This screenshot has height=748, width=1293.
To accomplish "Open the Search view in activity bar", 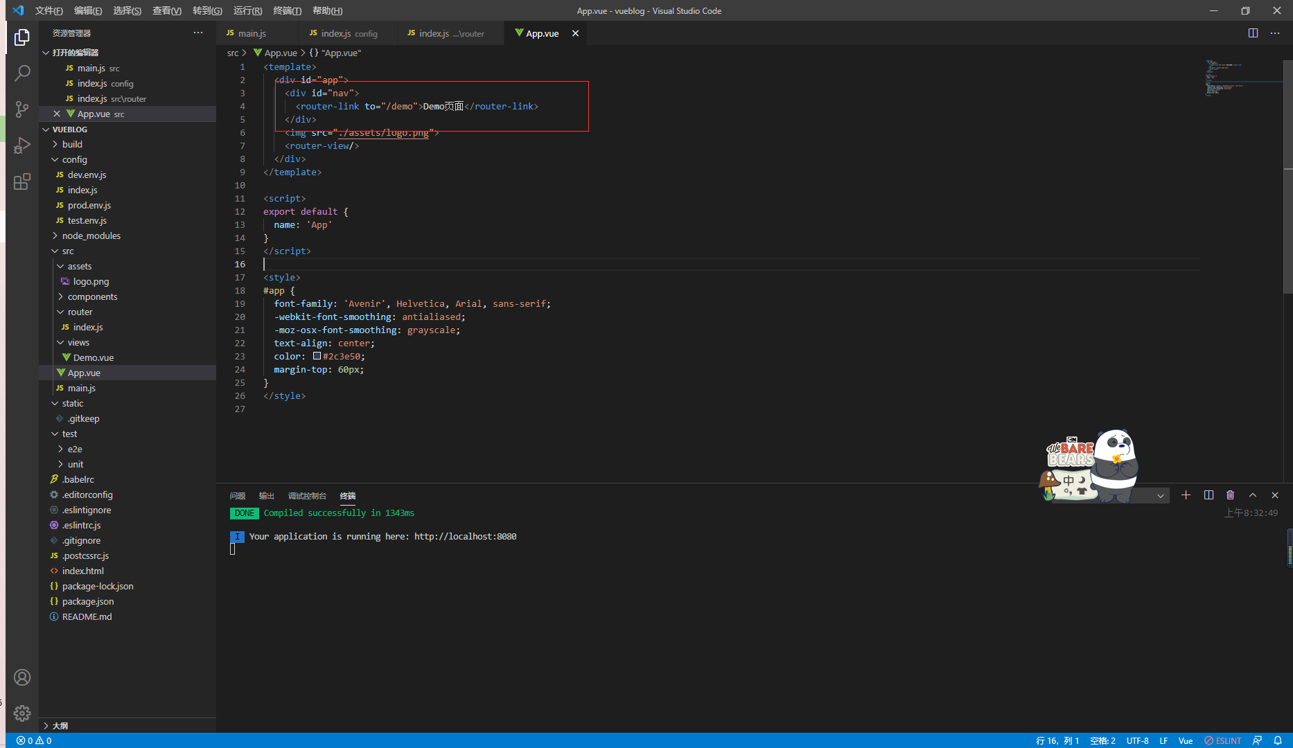I will [22, 73].
